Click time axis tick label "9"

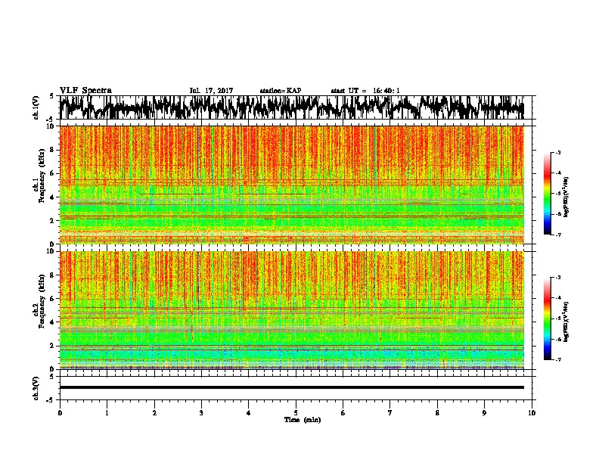coord(484,413)
